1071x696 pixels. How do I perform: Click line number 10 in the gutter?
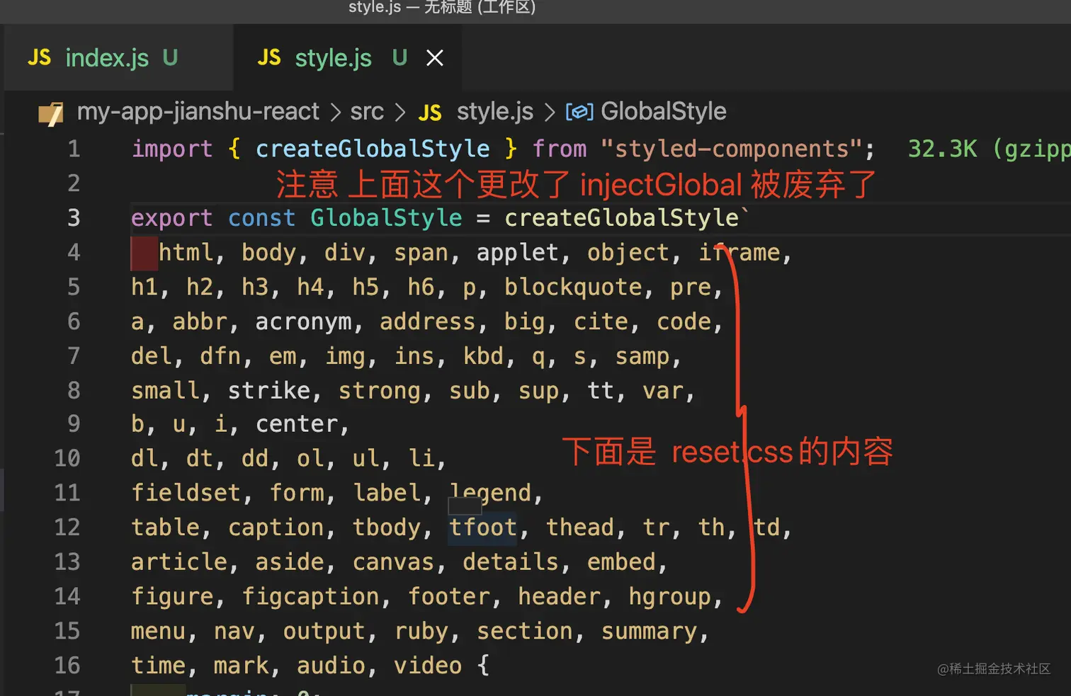[x=67, y=458]
